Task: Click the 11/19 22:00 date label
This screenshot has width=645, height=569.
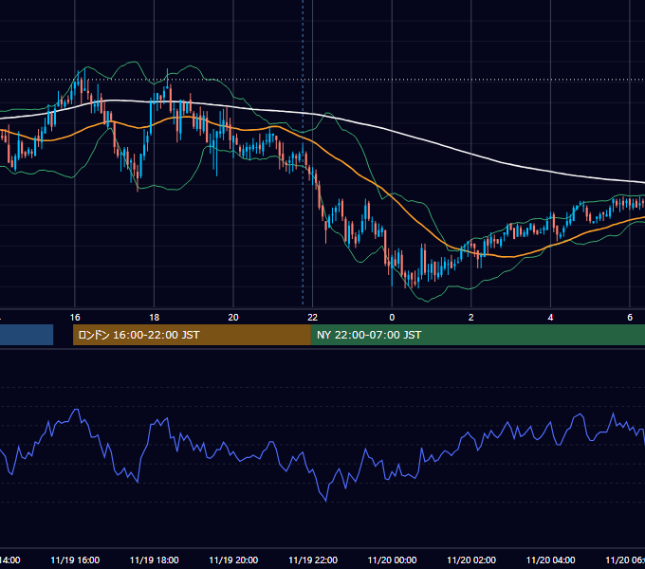Action: tap(313, 560)
